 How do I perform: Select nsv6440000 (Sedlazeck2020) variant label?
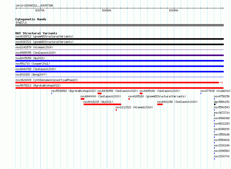[x=101, y=96]
